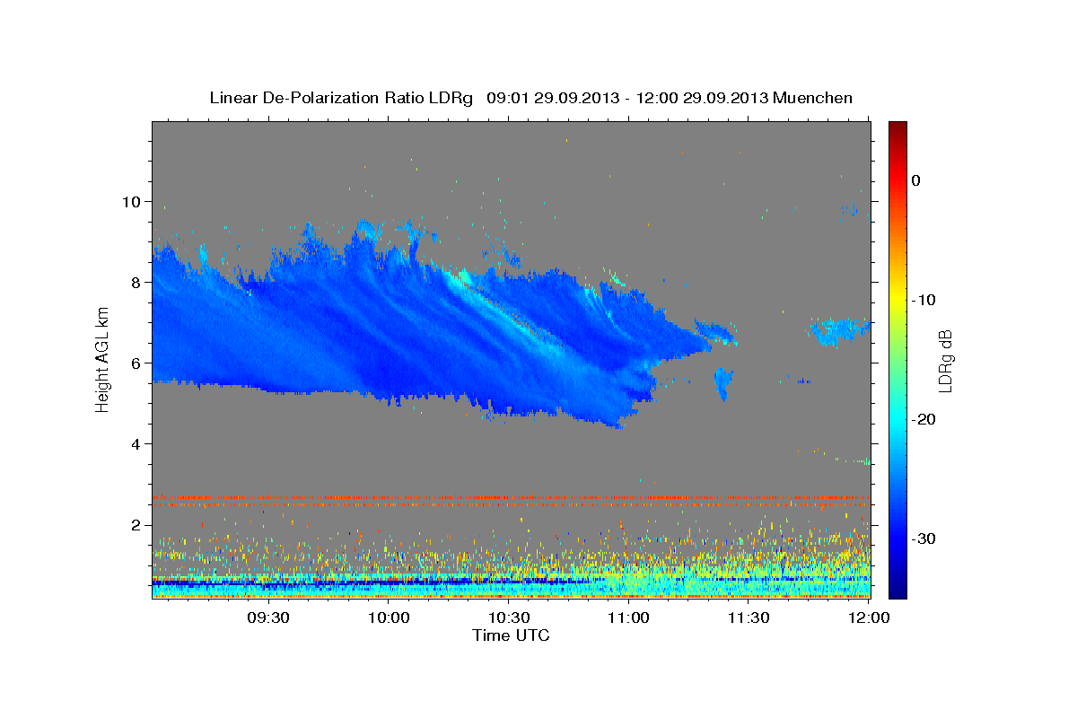
Task: Click the colorbar tick value '-10'
Action: click(923, 300)
